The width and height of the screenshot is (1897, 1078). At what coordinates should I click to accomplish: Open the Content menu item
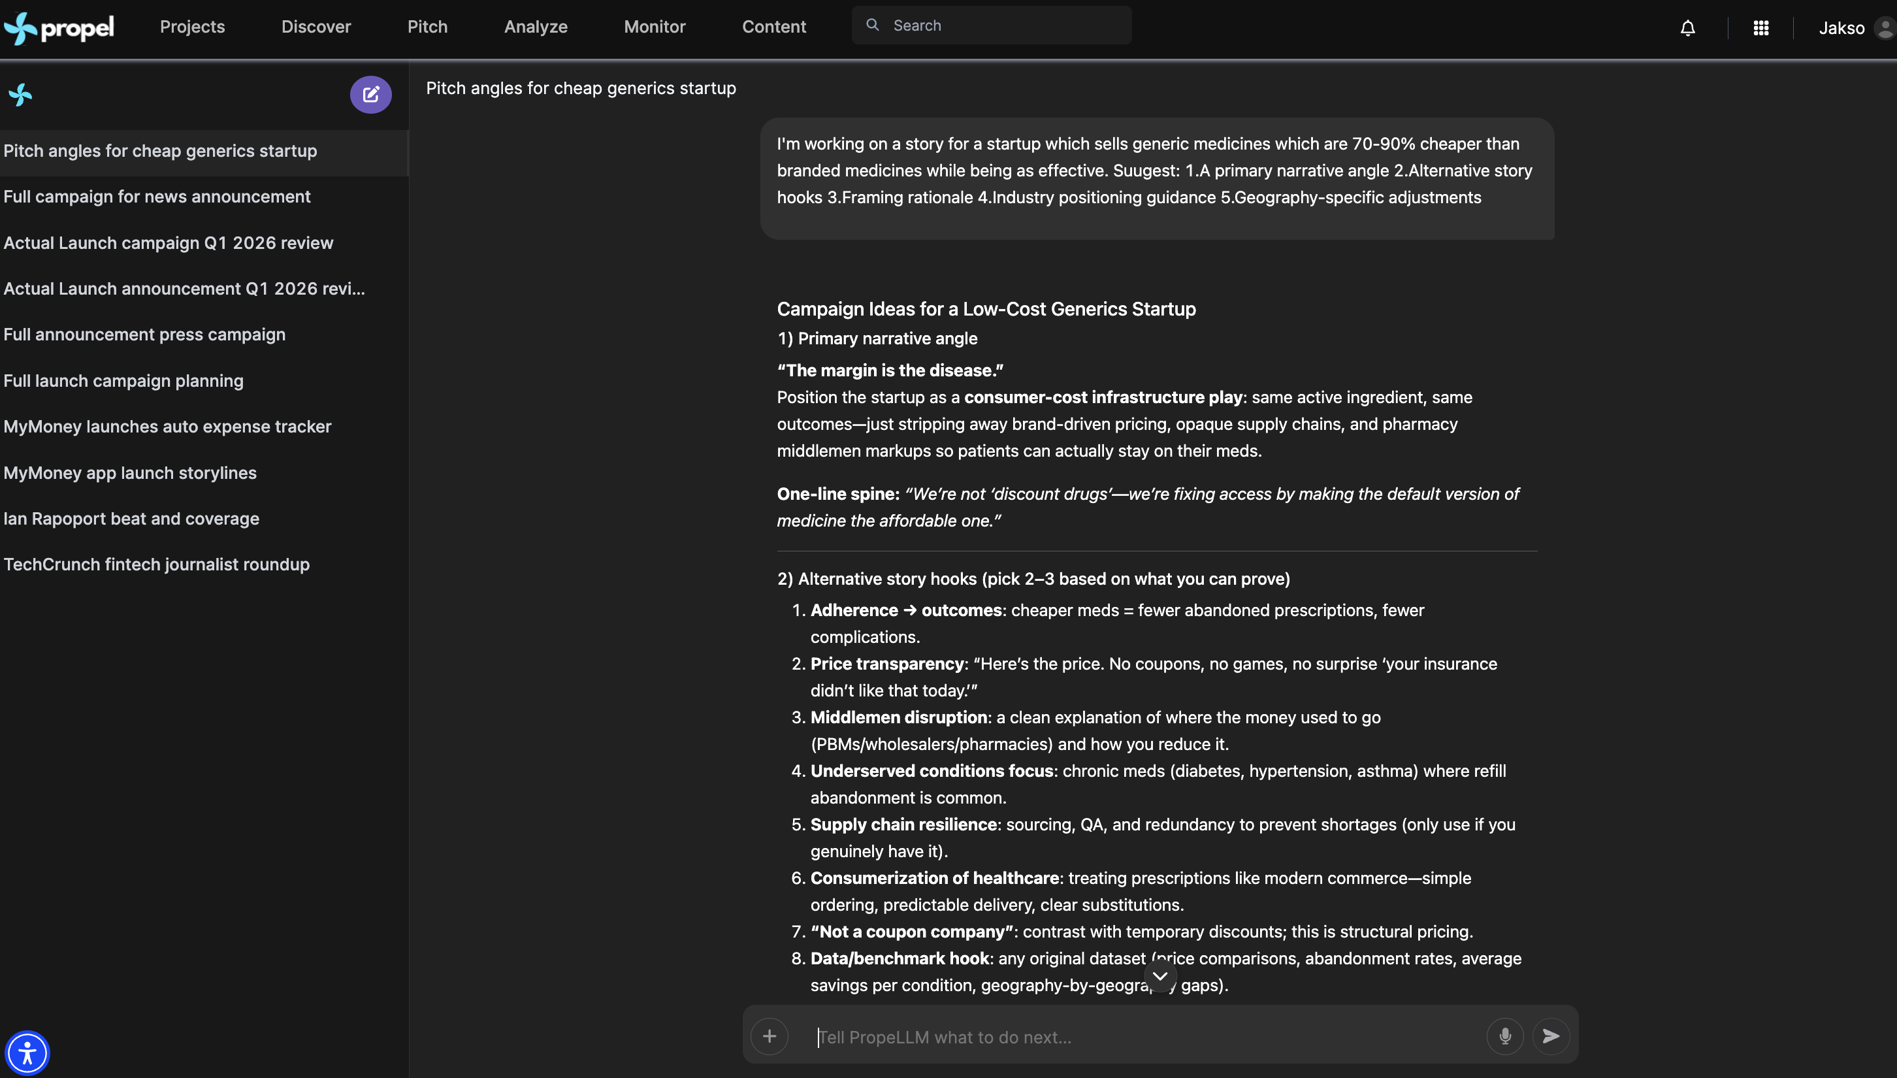click(x=773, y=27)
